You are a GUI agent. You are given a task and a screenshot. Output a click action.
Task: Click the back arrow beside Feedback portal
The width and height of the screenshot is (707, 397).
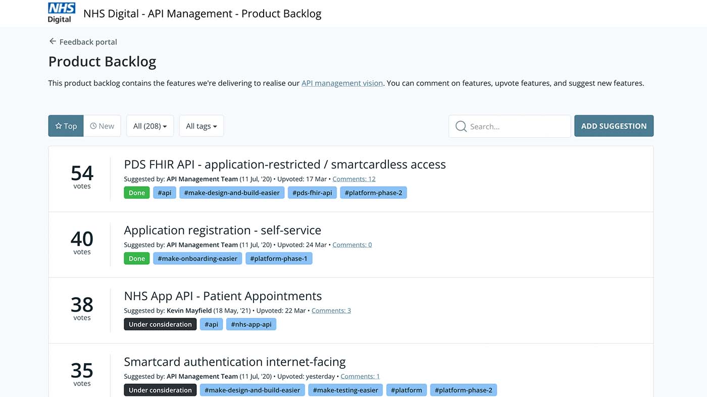(x=53, y=41)
